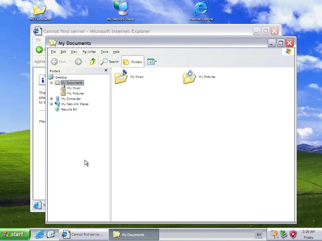Open the Start menu

(15, 234)
